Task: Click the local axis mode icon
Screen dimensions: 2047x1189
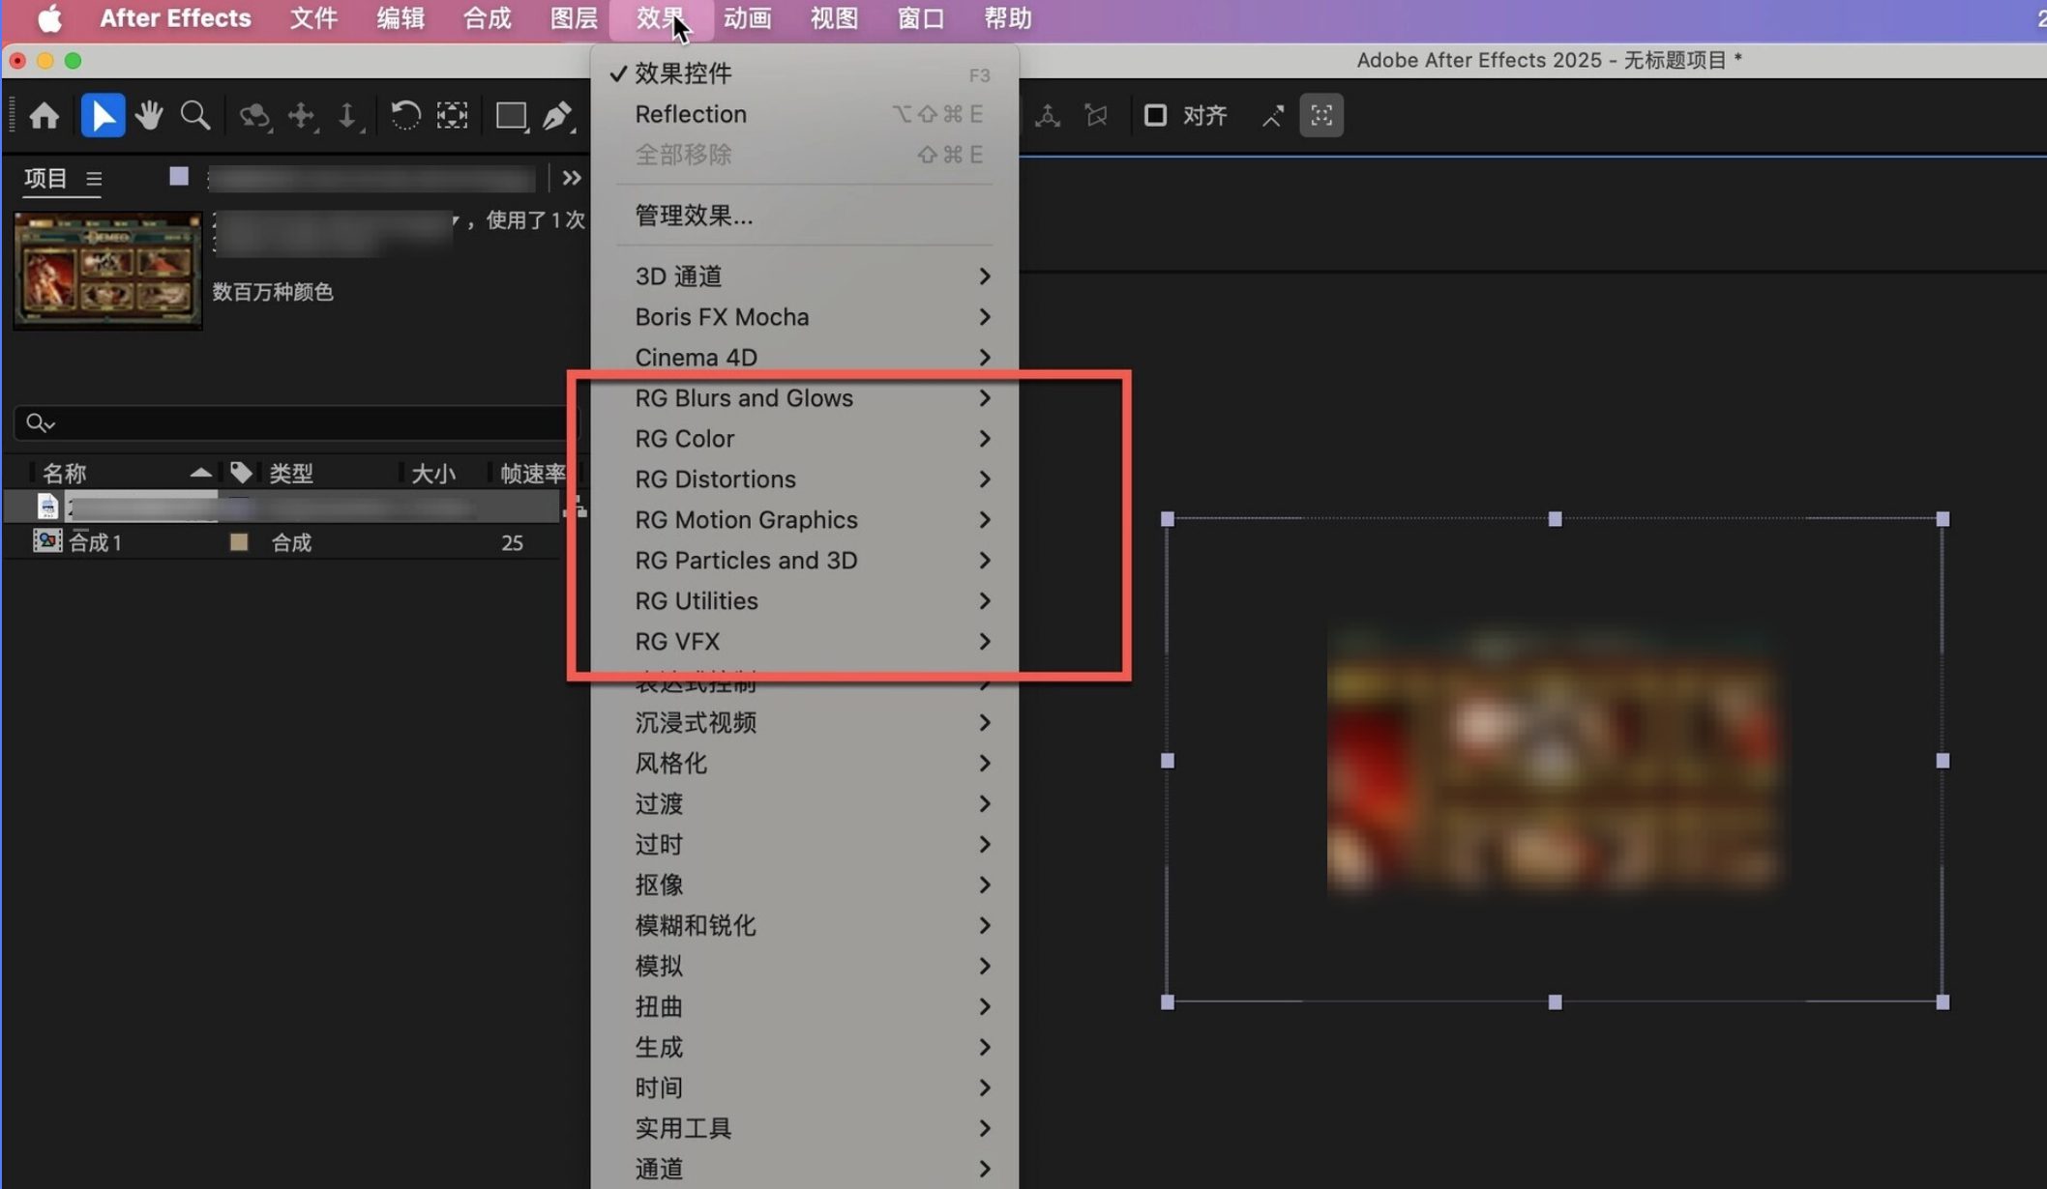Action: 1048,116
